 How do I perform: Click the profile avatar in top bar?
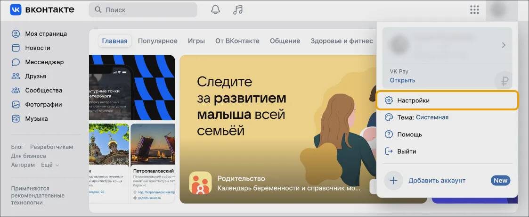(x=498, y=10)
